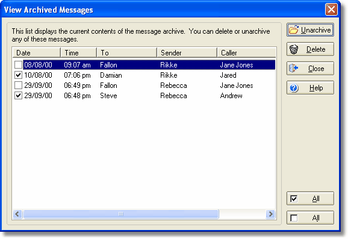Image resolution: width=348 pixels, height=239 pixels.
Task: Click the 07:06 pm time cell
Action: tap(77, 75)
